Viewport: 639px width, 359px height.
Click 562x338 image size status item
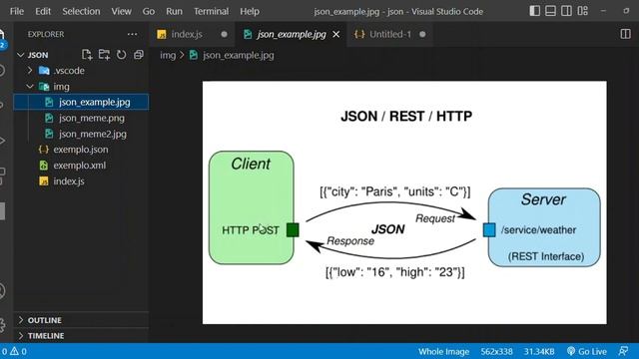tap(496, 351)
